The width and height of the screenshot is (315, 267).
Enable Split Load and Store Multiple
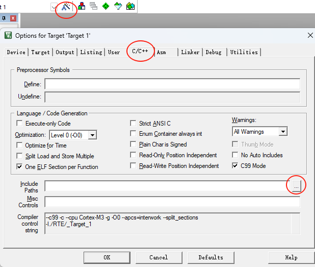coord(19,156)
